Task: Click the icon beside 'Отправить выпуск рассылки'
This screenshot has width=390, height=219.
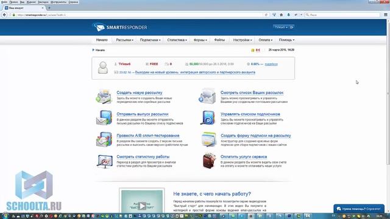Action: (x=104, y=117)
